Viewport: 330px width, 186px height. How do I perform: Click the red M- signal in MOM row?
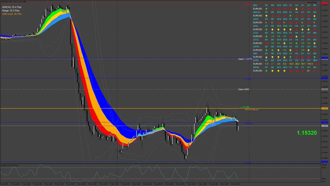(x=314, y=71)
